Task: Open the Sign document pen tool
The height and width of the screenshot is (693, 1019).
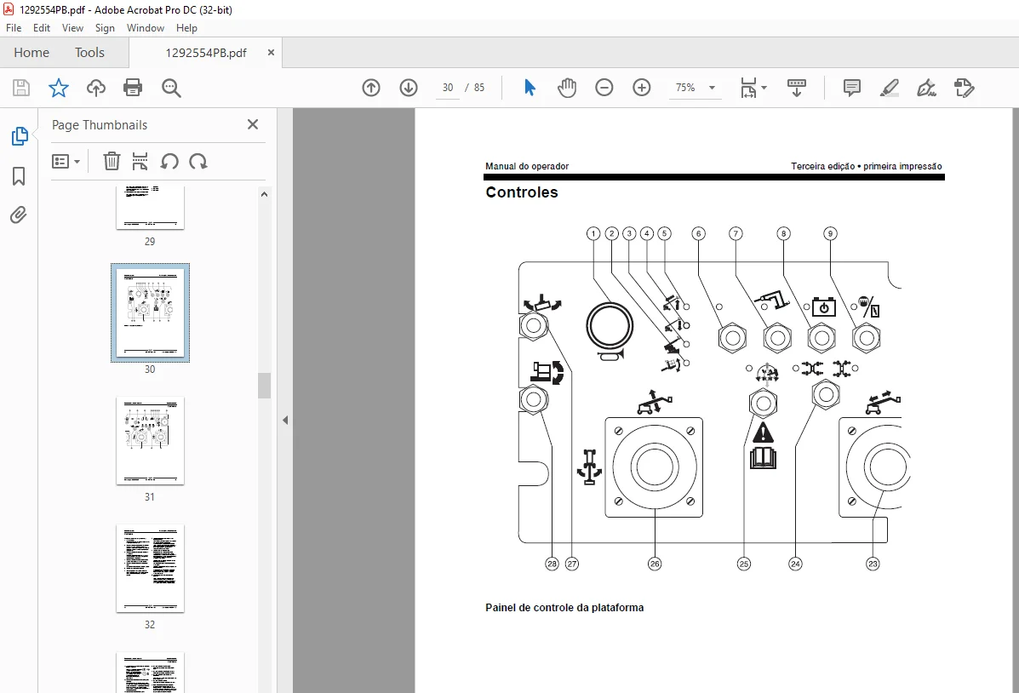Action: coord(926,88)
